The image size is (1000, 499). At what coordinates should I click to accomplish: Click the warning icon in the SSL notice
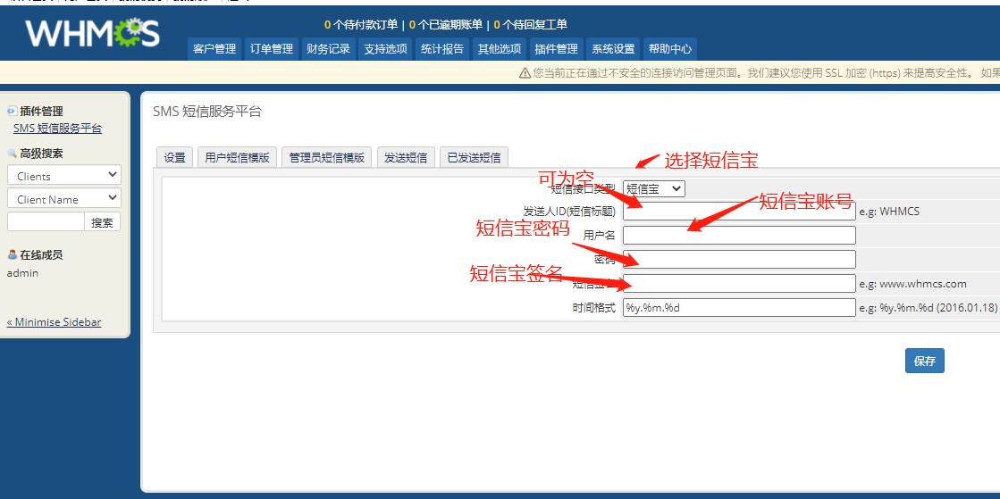click(525, 73)
